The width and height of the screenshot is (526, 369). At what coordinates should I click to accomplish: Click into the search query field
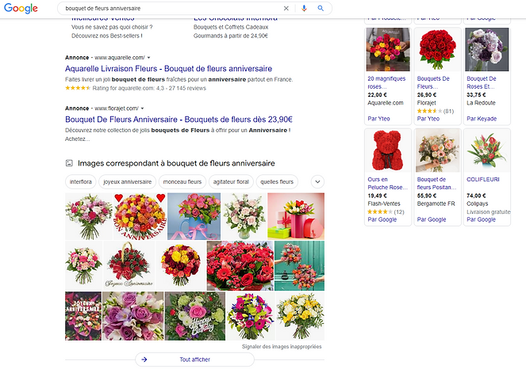(x=171, y=9)
